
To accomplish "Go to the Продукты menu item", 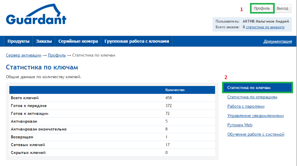I will 18,41.
